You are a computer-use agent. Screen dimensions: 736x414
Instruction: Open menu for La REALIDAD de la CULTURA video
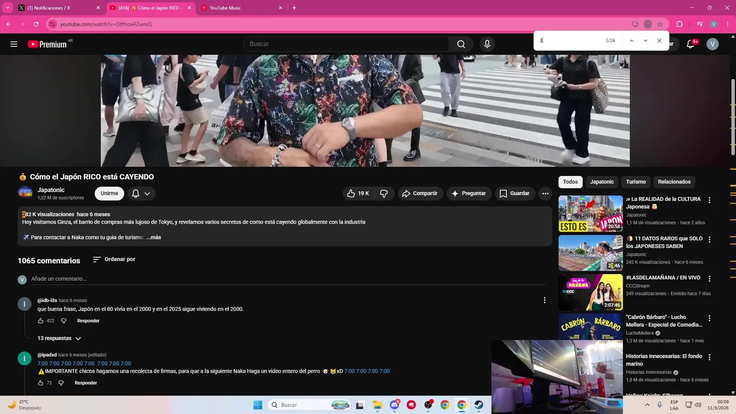(709, 200)
